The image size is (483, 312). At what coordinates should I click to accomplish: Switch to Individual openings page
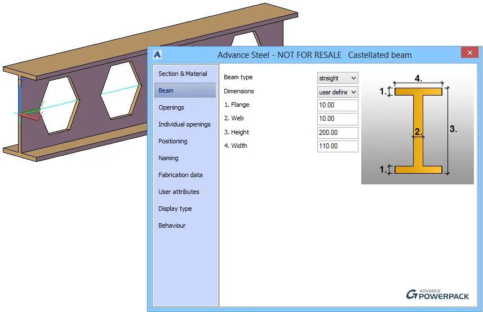[184, 124]
